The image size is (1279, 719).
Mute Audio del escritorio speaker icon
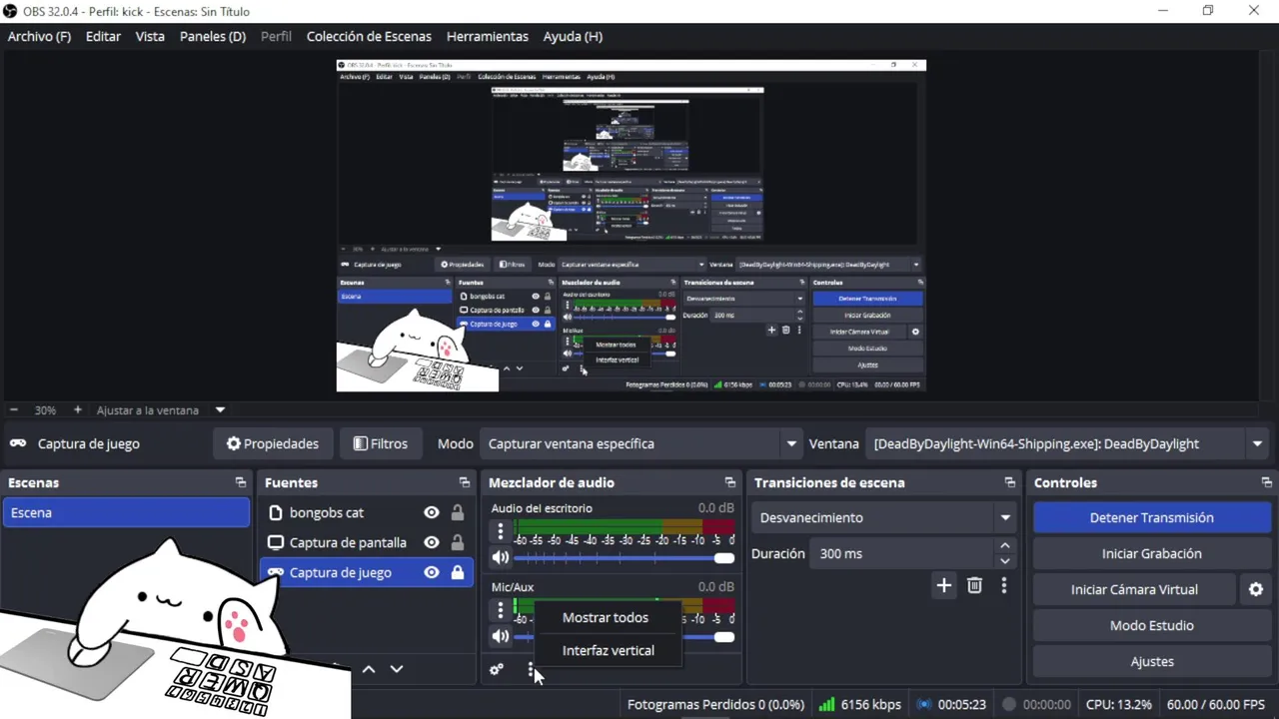click(x=501, y=557)
